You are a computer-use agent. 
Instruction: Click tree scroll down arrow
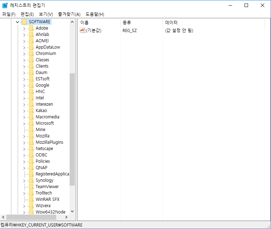(x=72, y=211)
